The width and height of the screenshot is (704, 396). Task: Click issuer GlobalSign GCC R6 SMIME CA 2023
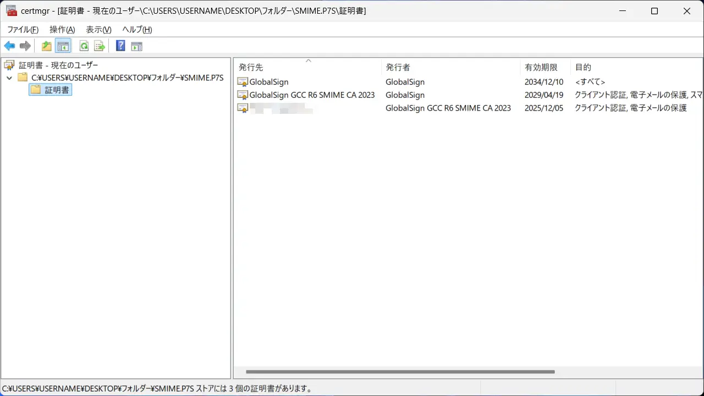pyautogui.click(x=448, y=108)
